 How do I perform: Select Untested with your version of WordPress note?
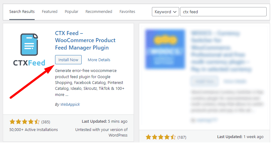[x=101, y=132]
